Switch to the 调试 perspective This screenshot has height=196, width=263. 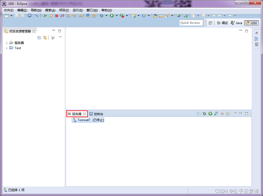tap(222, 23)
